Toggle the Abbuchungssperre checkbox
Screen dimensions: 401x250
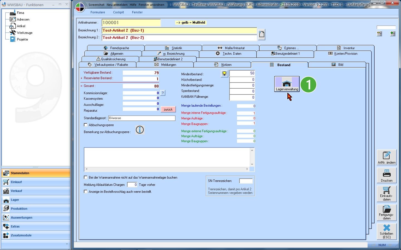click(x=86, y=125)
